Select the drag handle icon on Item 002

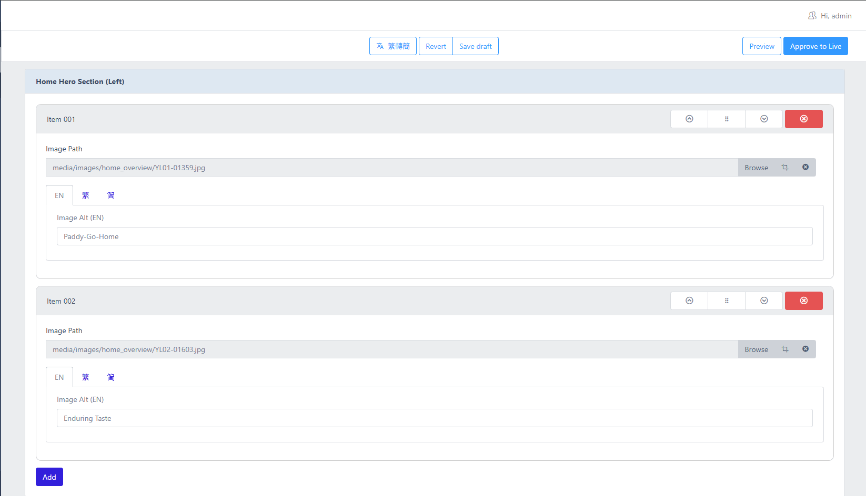(x=727, y=301)
